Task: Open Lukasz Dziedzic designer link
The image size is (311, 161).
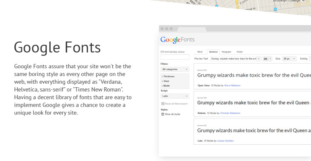Action: pyautogui.click(x=225, y=141)
